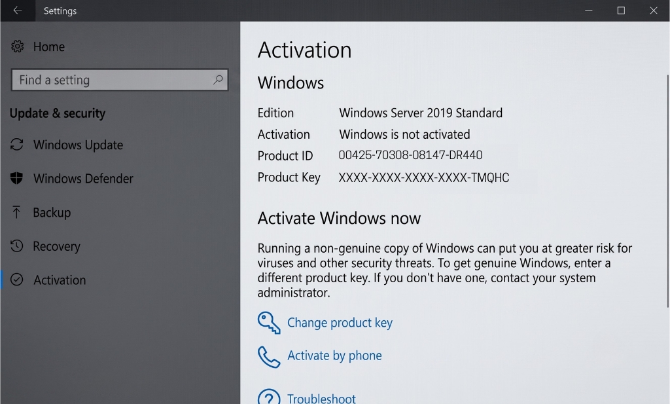Viewport: 670px width, 404px height.
Task: Click the Activate by phone link
Action: (334, 356)
